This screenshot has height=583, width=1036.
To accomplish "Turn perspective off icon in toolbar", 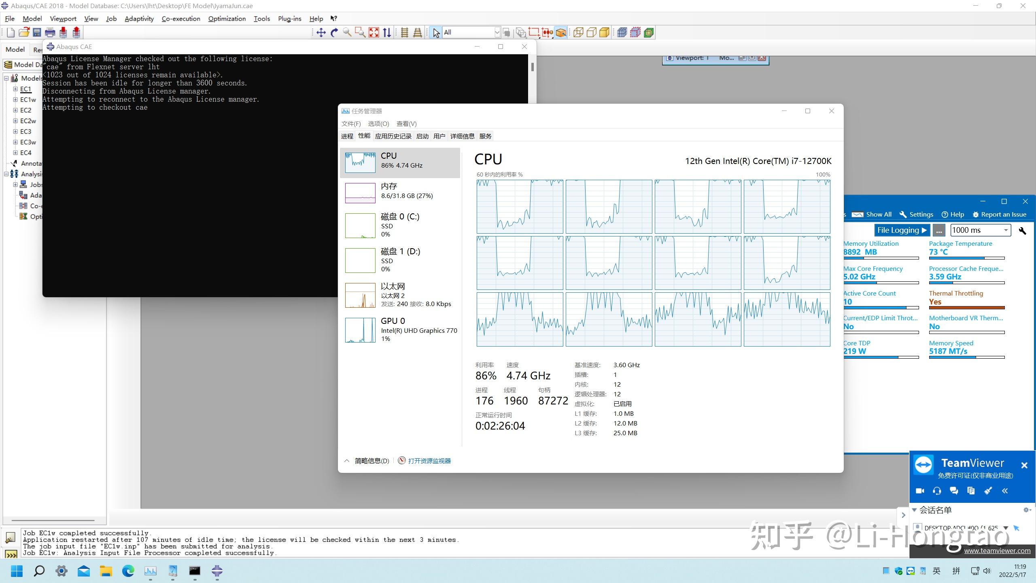I will click(x=404, y=32).
